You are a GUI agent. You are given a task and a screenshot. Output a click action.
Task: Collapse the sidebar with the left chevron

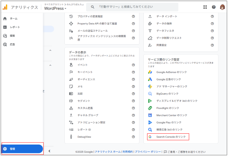coord(49,151)
